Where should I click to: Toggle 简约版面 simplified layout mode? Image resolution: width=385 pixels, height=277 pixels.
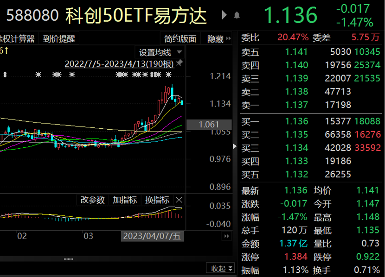180,39
